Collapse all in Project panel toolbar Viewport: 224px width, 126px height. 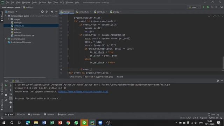47,12
